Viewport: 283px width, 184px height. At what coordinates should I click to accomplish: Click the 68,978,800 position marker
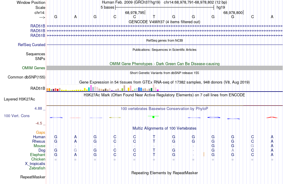(233, 12)
